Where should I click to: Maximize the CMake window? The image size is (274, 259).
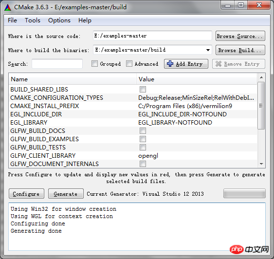pyautogui.click(x=241, y=5)
